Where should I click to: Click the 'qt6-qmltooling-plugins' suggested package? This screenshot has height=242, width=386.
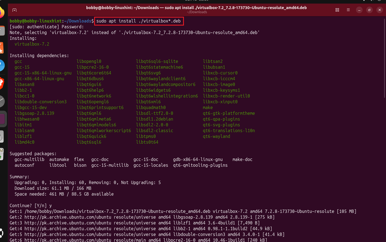(200, 165)
